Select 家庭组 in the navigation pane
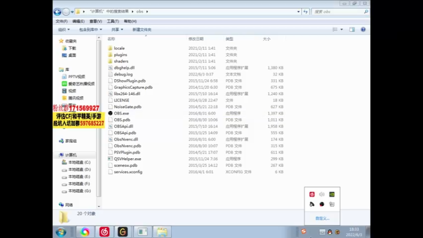The width and height of the screenshot is (423, 238). (x=71, y=141)
